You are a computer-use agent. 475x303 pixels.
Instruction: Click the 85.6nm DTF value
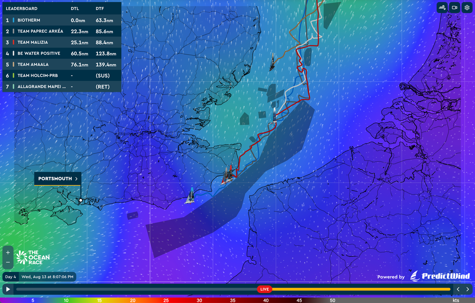point(105,32)
